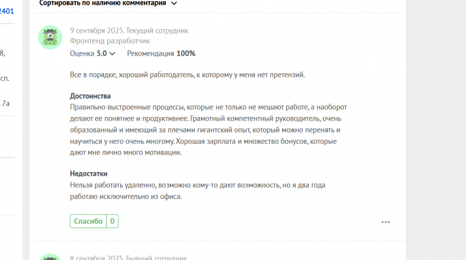466x260 pixels.
Task: Click the 'Оценка 5.0' rating label
Action: [88, 53]
